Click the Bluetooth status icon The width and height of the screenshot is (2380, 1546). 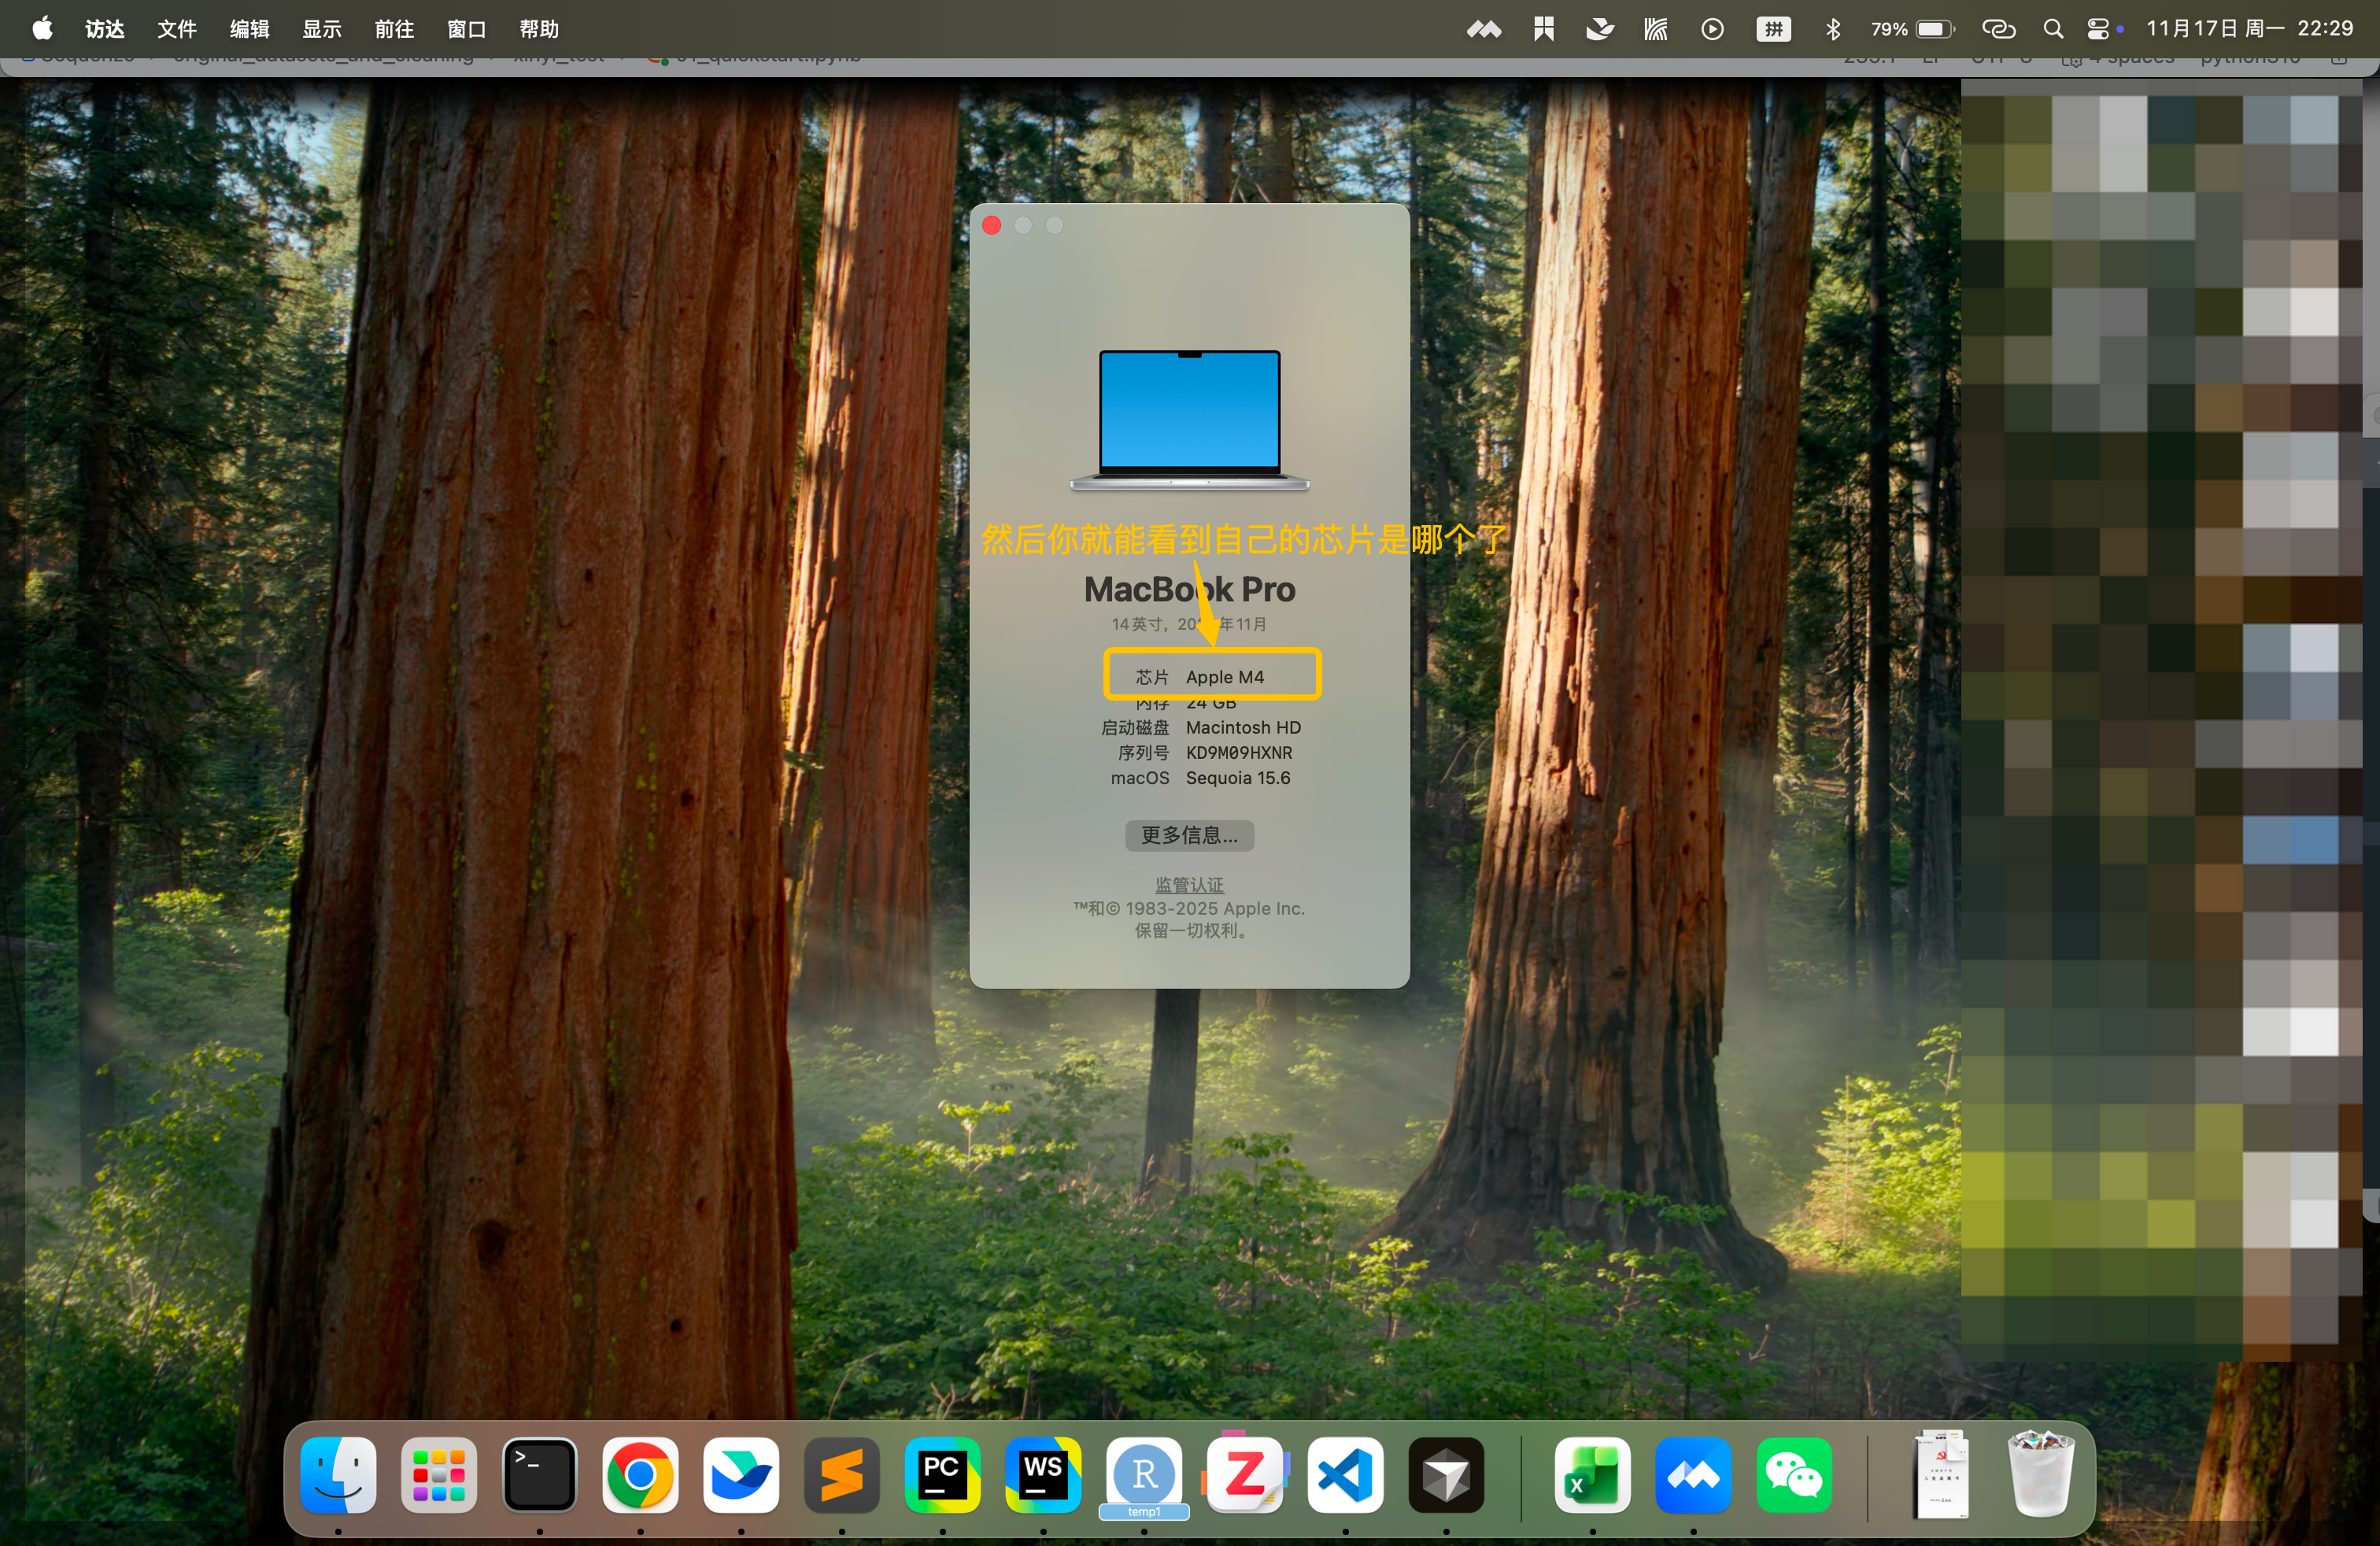pyautogui.click(x=1832, y=29)
